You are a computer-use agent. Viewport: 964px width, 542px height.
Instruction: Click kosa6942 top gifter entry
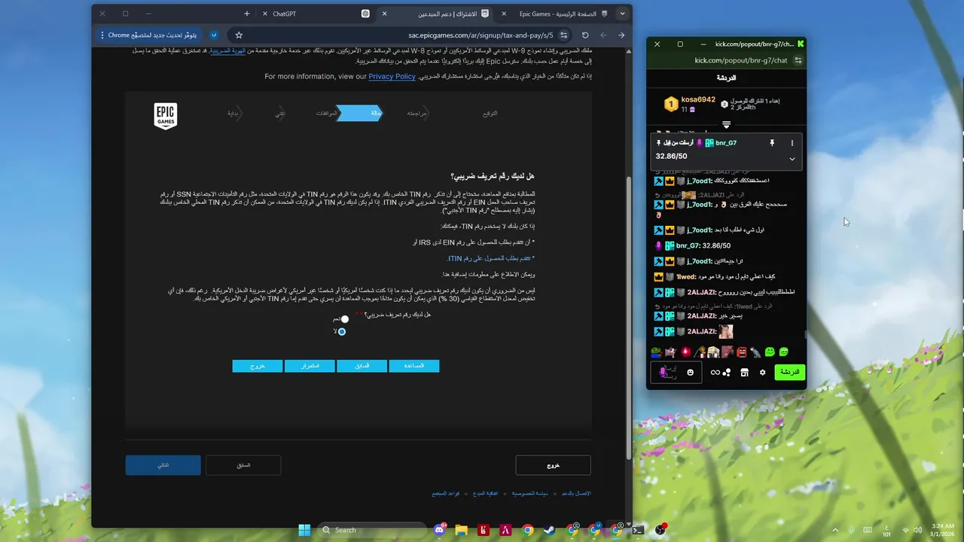(690, 104)
